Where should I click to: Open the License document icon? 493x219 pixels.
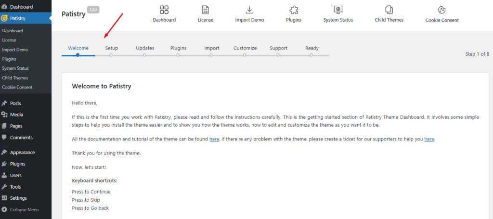pos(205,10)
